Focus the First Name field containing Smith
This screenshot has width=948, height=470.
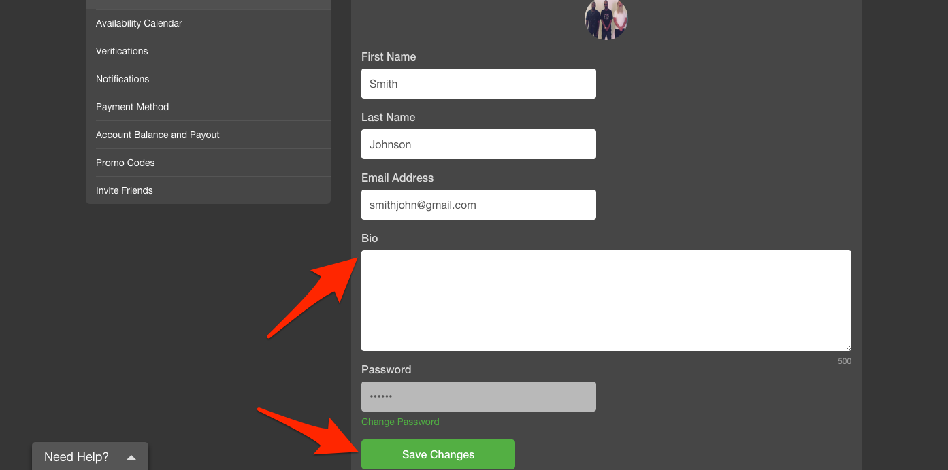click(x=478, y=84)
